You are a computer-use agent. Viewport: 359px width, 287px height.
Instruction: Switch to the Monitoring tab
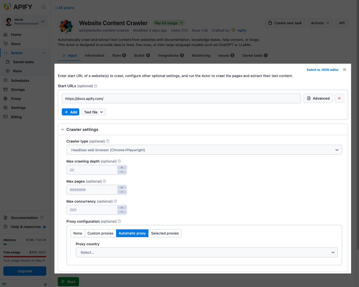click(x=201, y=55)
